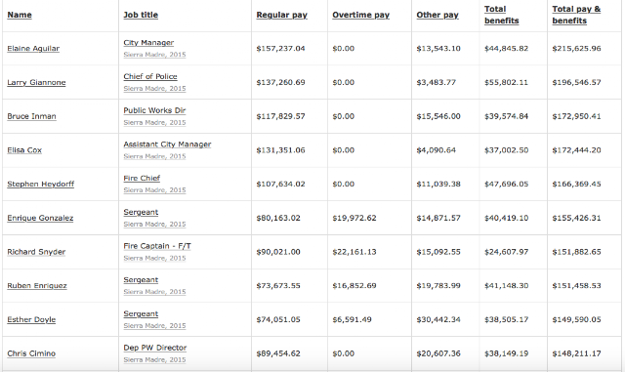Select total benefits value $44,845.82

pos(506,48)
